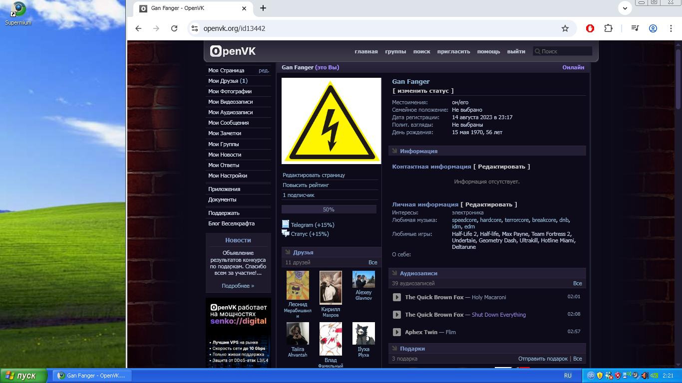Go forward using the browser forward arrow
Image resolution: width=682 pixels, height=383 pixels.
(156, 28)
